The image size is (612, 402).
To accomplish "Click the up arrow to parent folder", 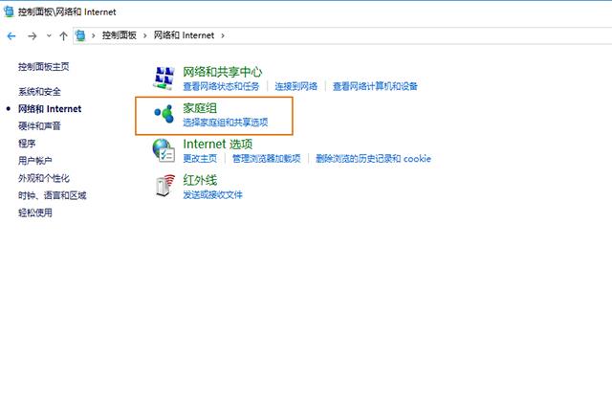I will tap(63, 35).
